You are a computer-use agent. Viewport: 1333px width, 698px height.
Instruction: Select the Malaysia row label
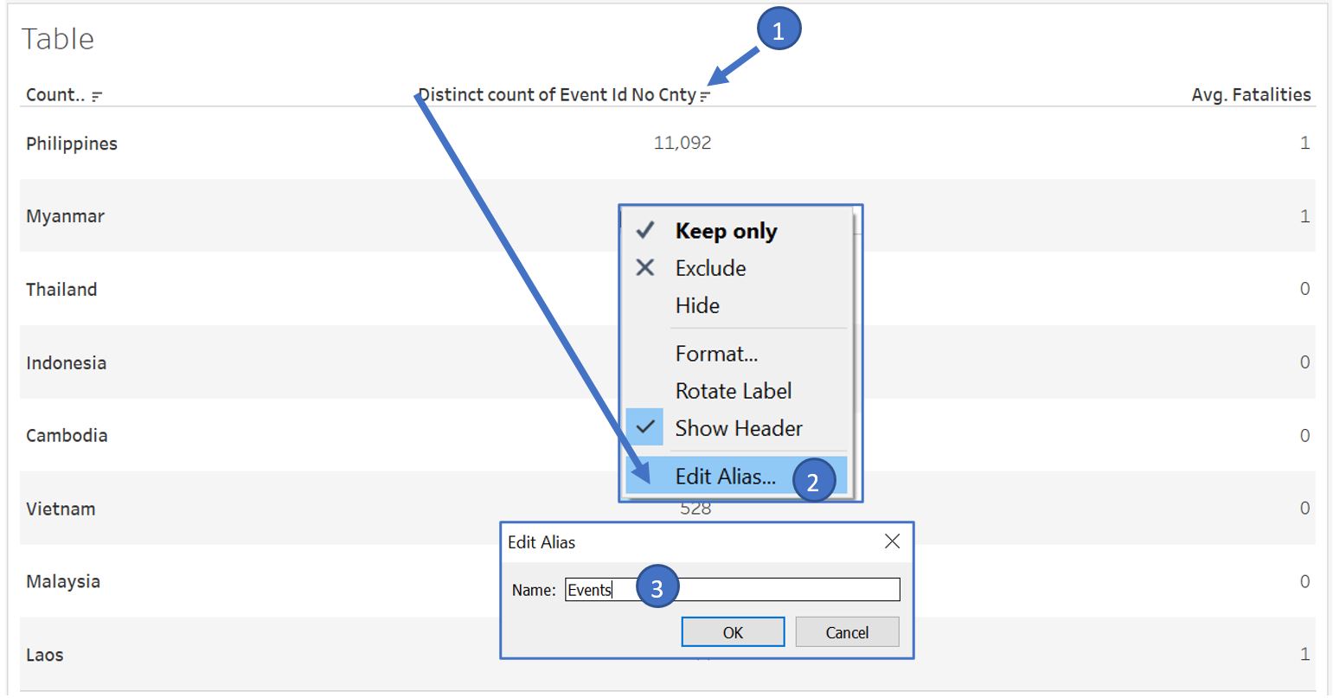63,581
